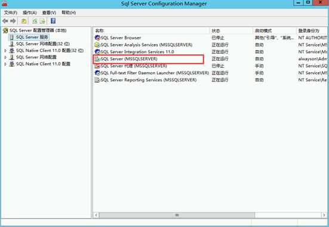Expand the SQL Native Client 11.0 配置 node

[5, 64]
